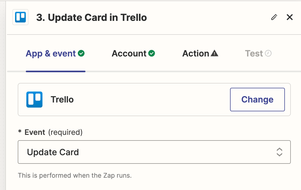Go to the App & event tab

(51, 54)
